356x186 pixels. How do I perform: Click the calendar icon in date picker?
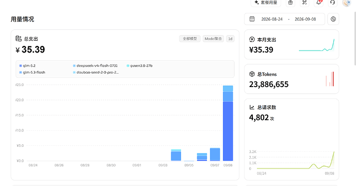coord(252,19)
